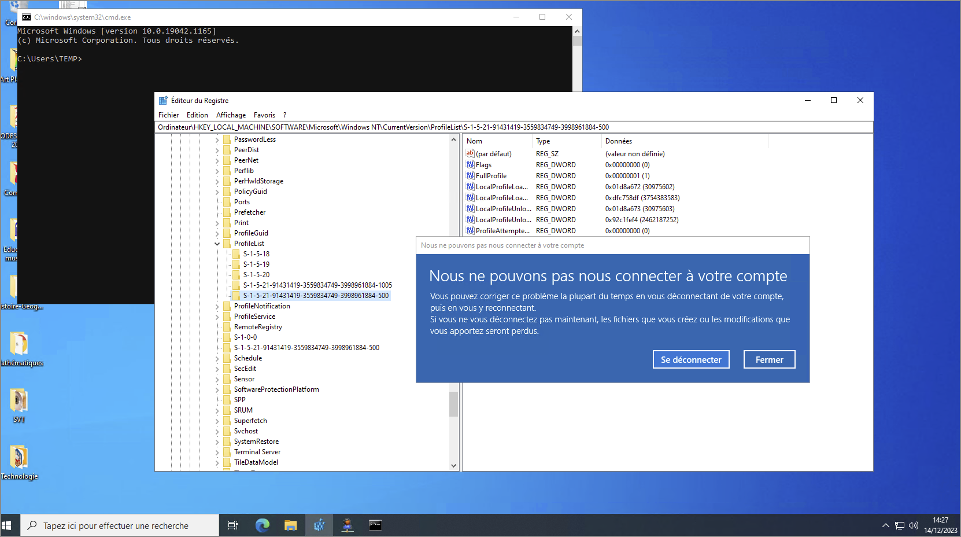Expand the PasswordLess tree node

217,139
